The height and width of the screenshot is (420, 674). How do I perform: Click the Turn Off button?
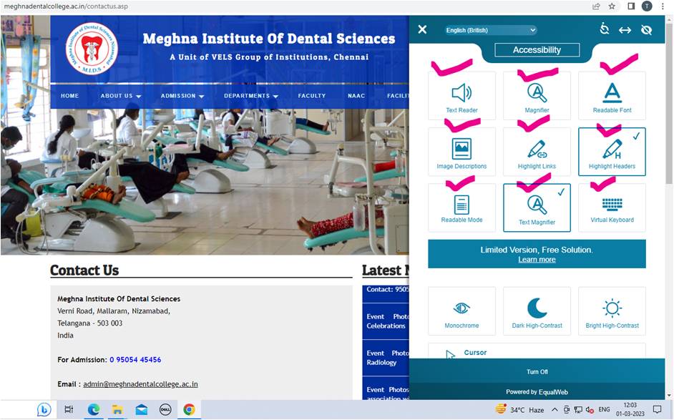[x=537, y=371]
